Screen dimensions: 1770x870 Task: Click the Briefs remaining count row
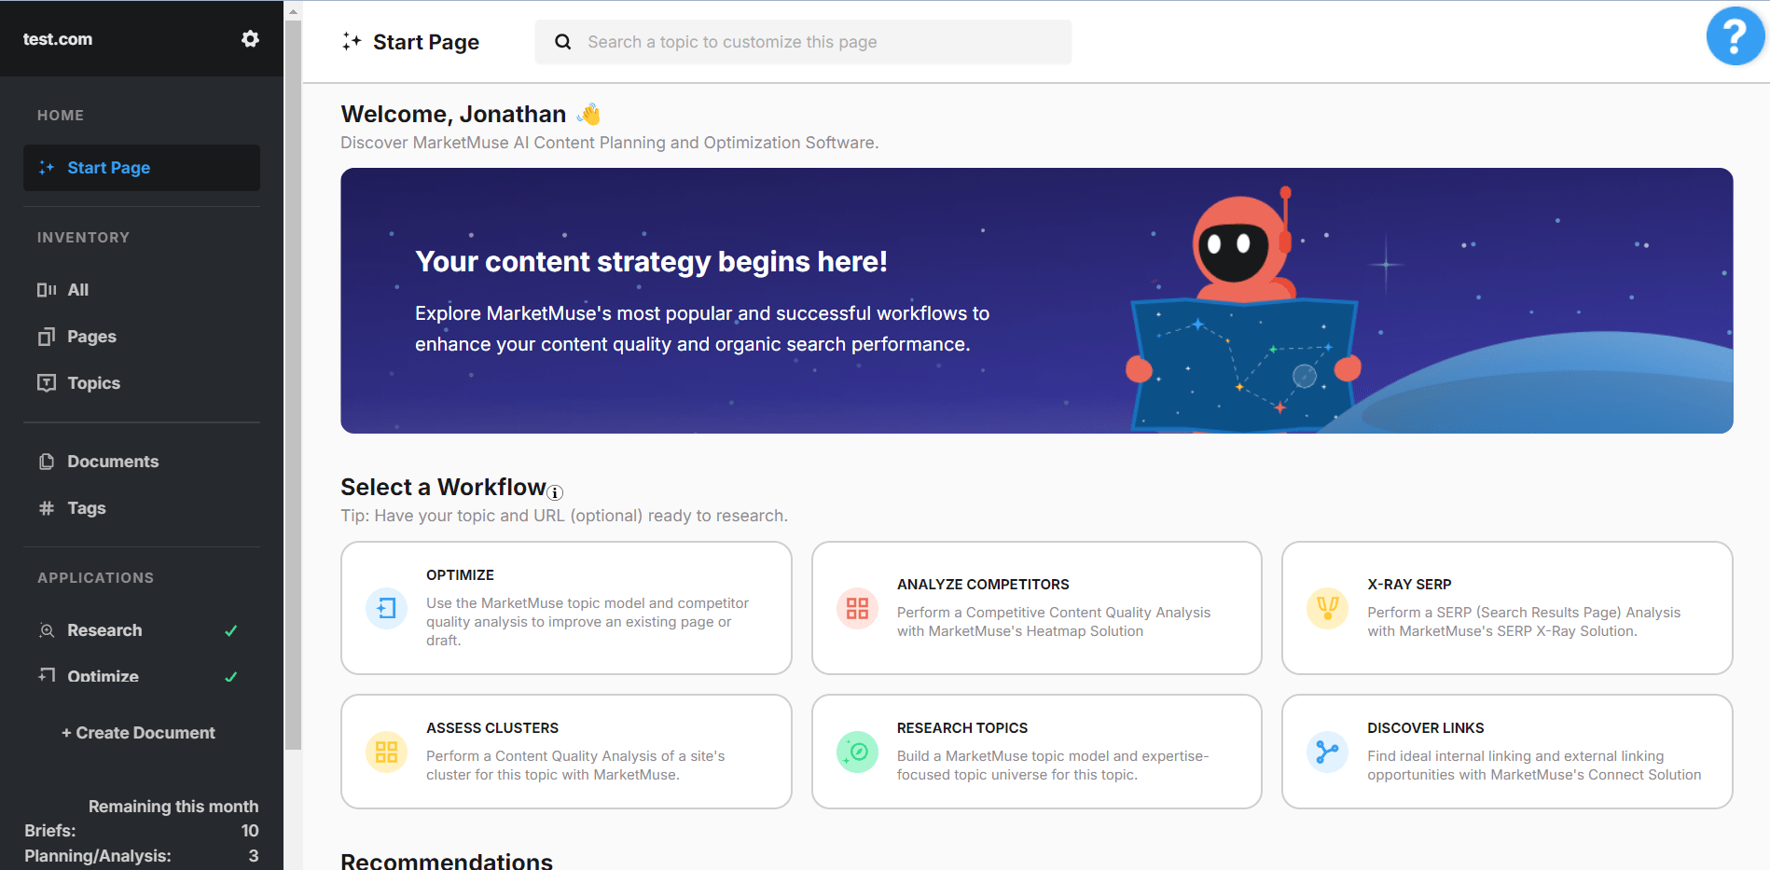[x=142, y=831]
